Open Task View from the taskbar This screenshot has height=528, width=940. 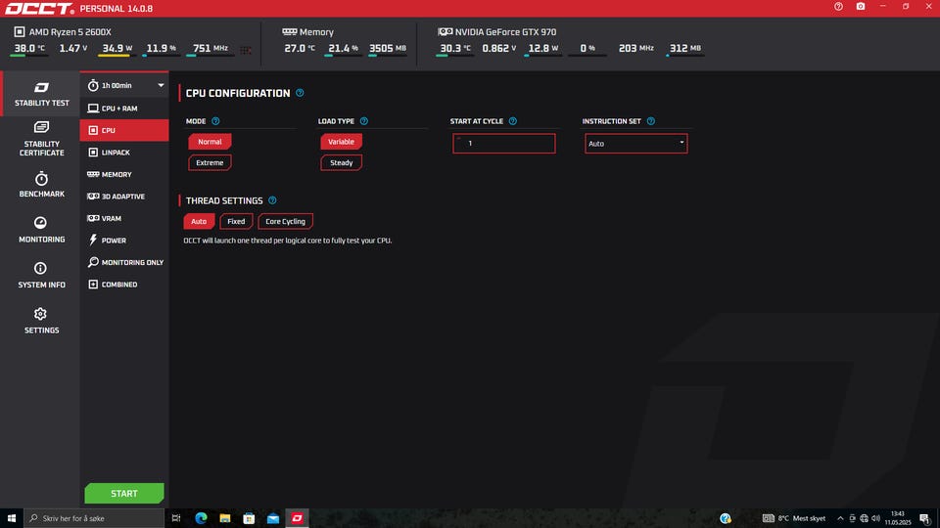click(x=176, y=518)
